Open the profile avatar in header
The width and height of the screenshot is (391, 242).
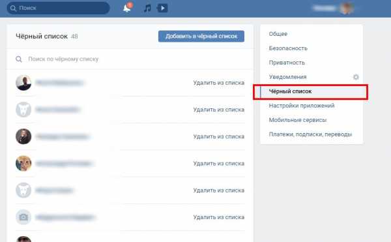click(347, 8)
